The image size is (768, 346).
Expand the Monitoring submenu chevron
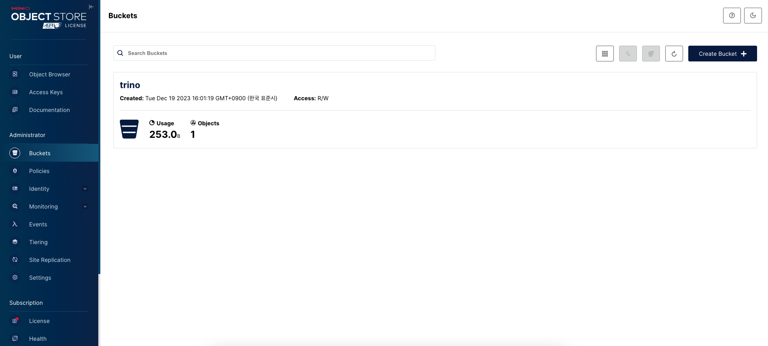click(x=85, y=206)
